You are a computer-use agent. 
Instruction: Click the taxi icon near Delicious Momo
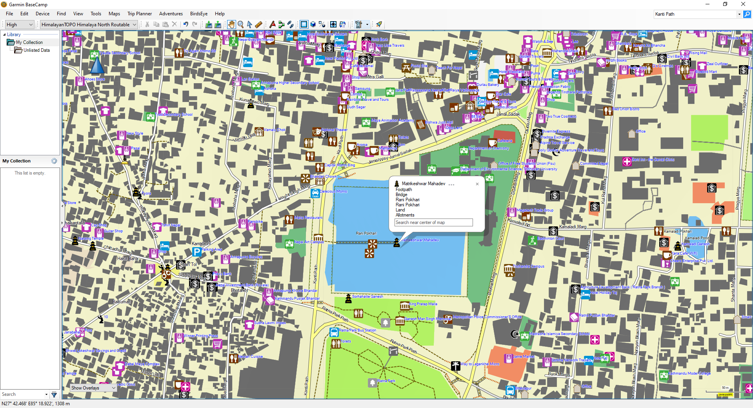[315, 193]
